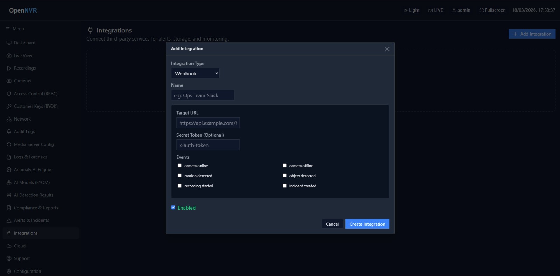Open the Recordings sidebar item
The width and height of the screenshot is (560, 276).
tap(41, 68)
